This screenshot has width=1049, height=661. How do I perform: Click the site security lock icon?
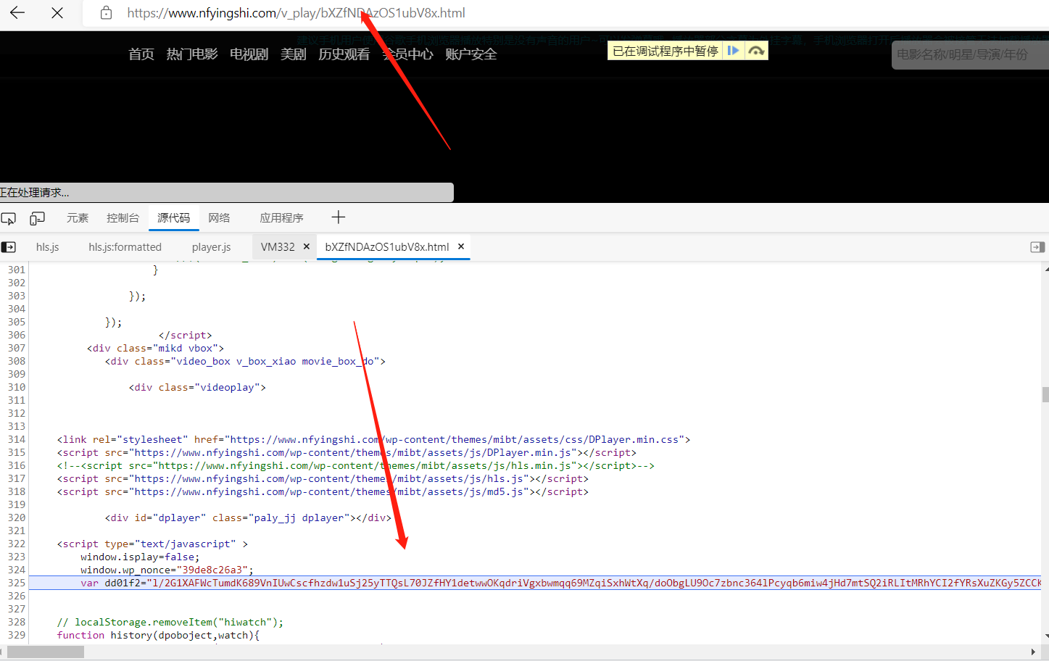pyautogui.click(x=106, y=12)
